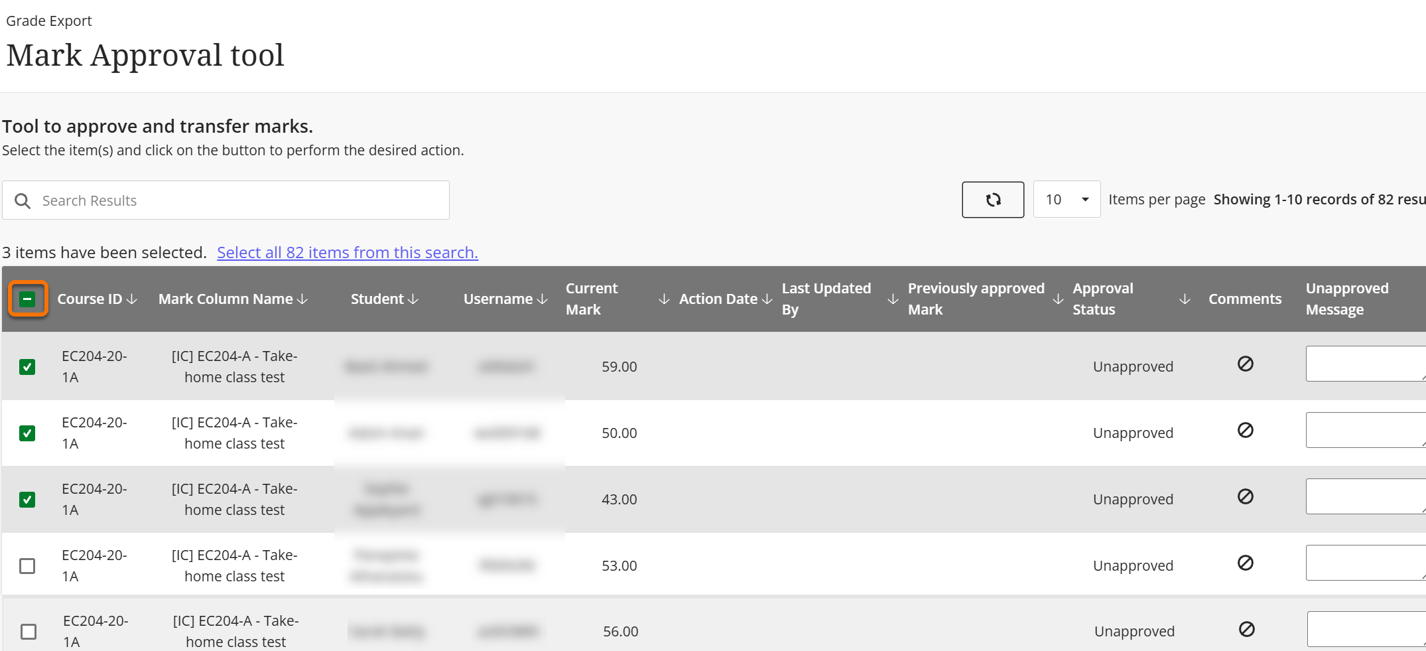
Task: Sort by Approval Status column arrow
Action: tap(1185, 299)
